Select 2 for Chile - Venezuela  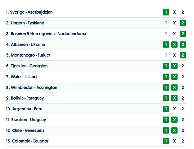tap(183, 130)
